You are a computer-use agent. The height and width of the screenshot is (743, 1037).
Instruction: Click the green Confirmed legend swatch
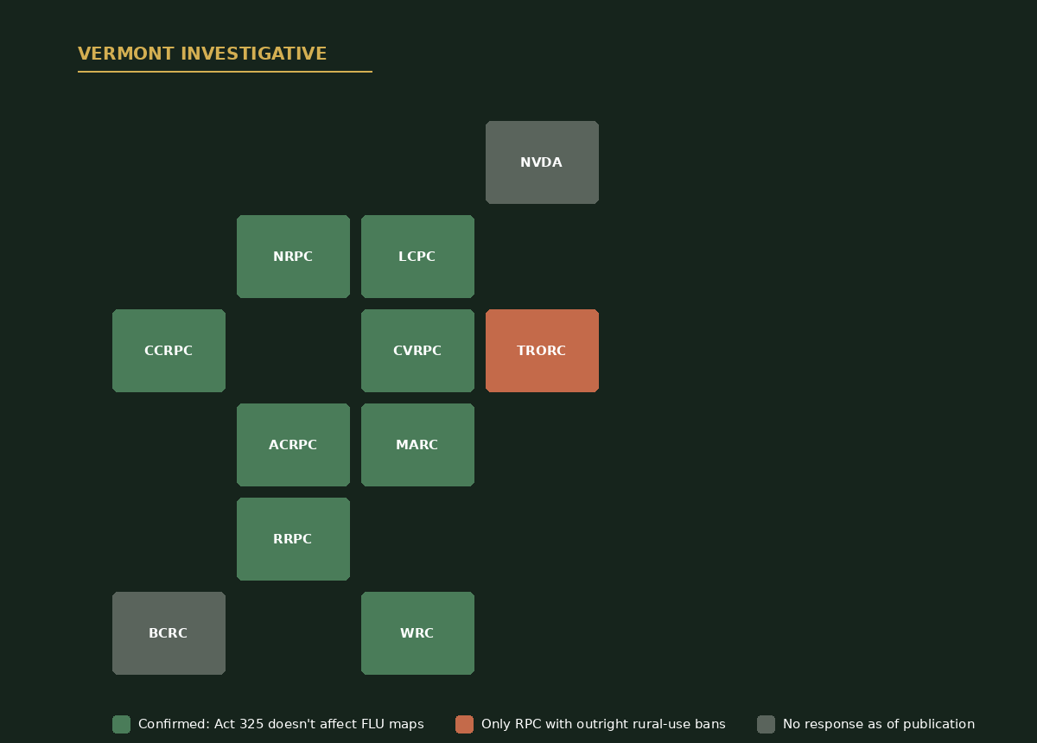[121, 724]
